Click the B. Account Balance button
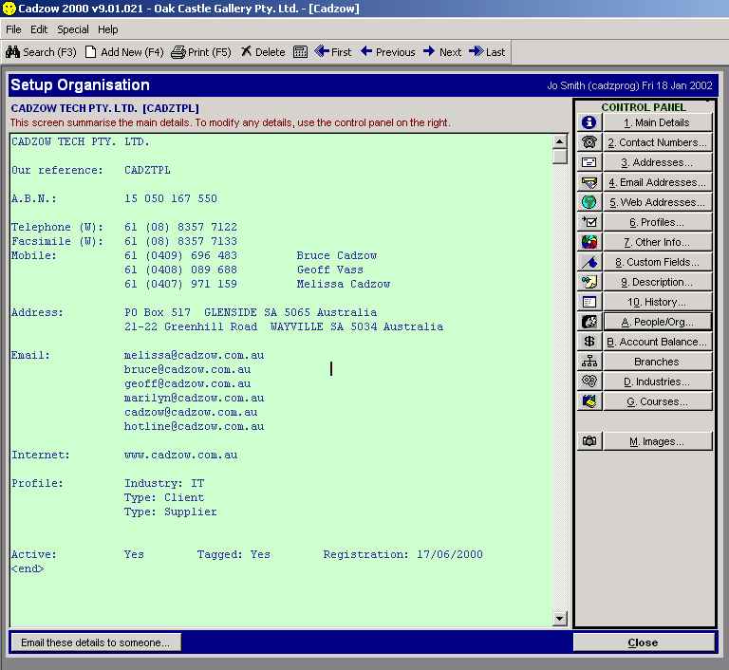This screenshot has width=729, height=670. (657, 342)
